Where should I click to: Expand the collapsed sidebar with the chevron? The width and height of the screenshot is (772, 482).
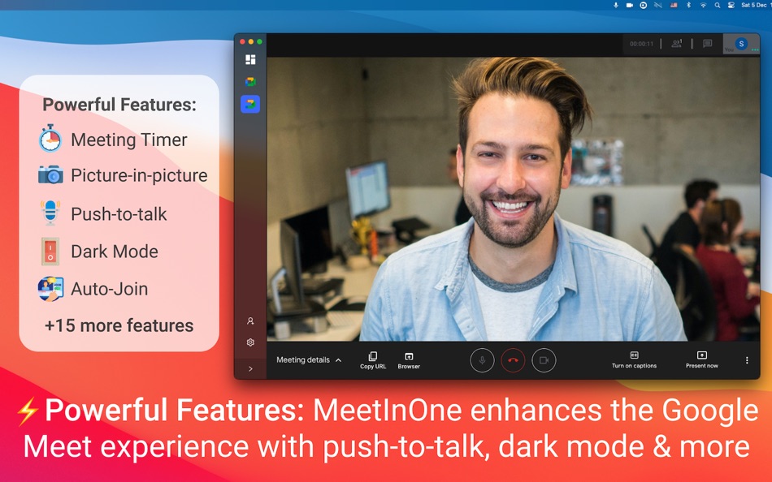point(250,368)
